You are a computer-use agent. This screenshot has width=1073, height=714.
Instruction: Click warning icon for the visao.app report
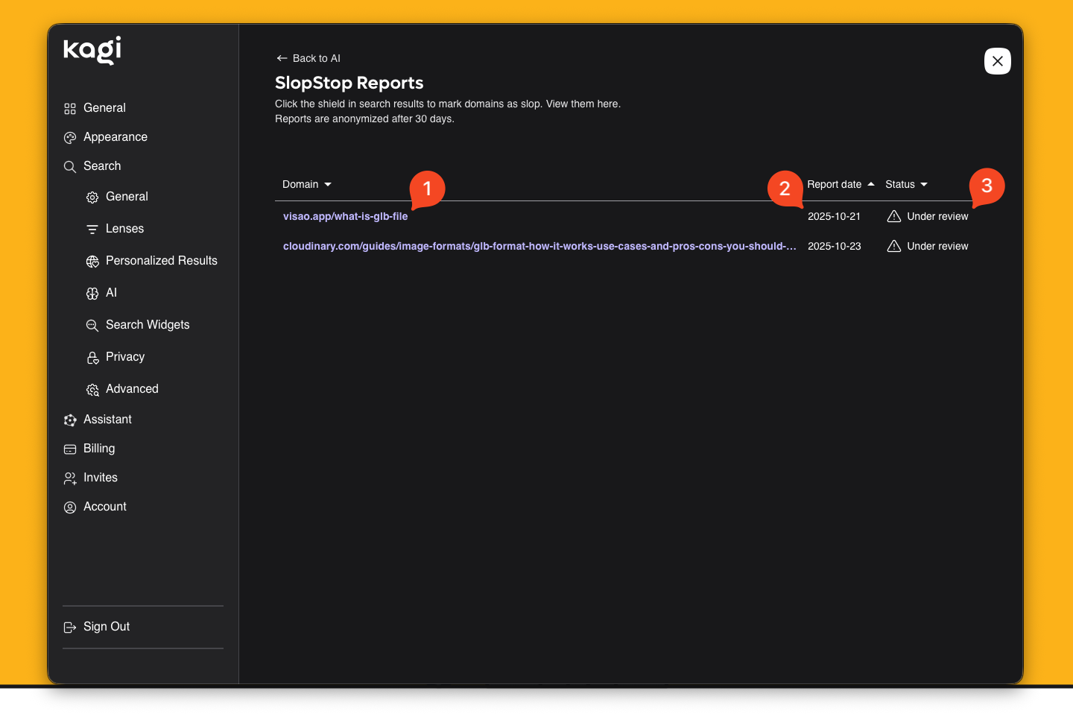pos(894,216)
